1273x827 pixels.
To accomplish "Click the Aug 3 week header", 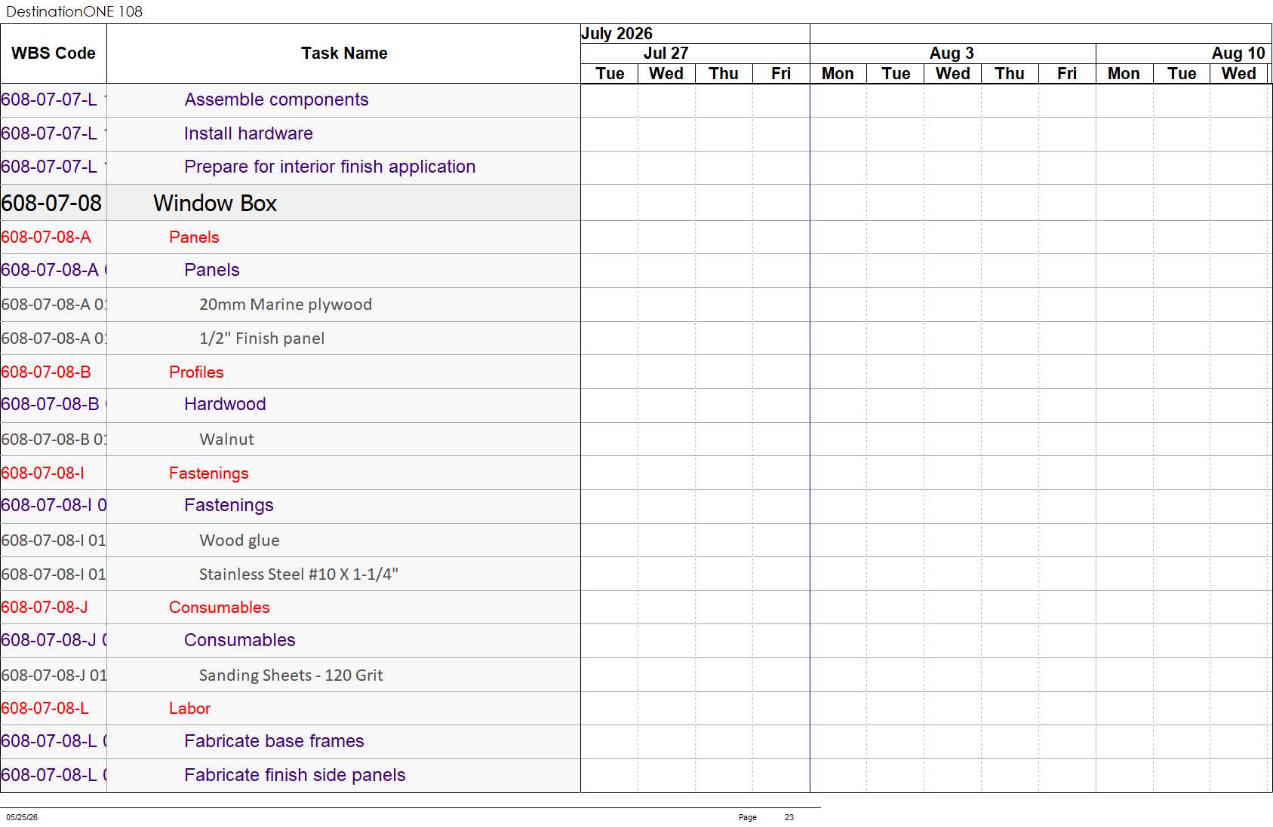I will [x=952, y=54].
